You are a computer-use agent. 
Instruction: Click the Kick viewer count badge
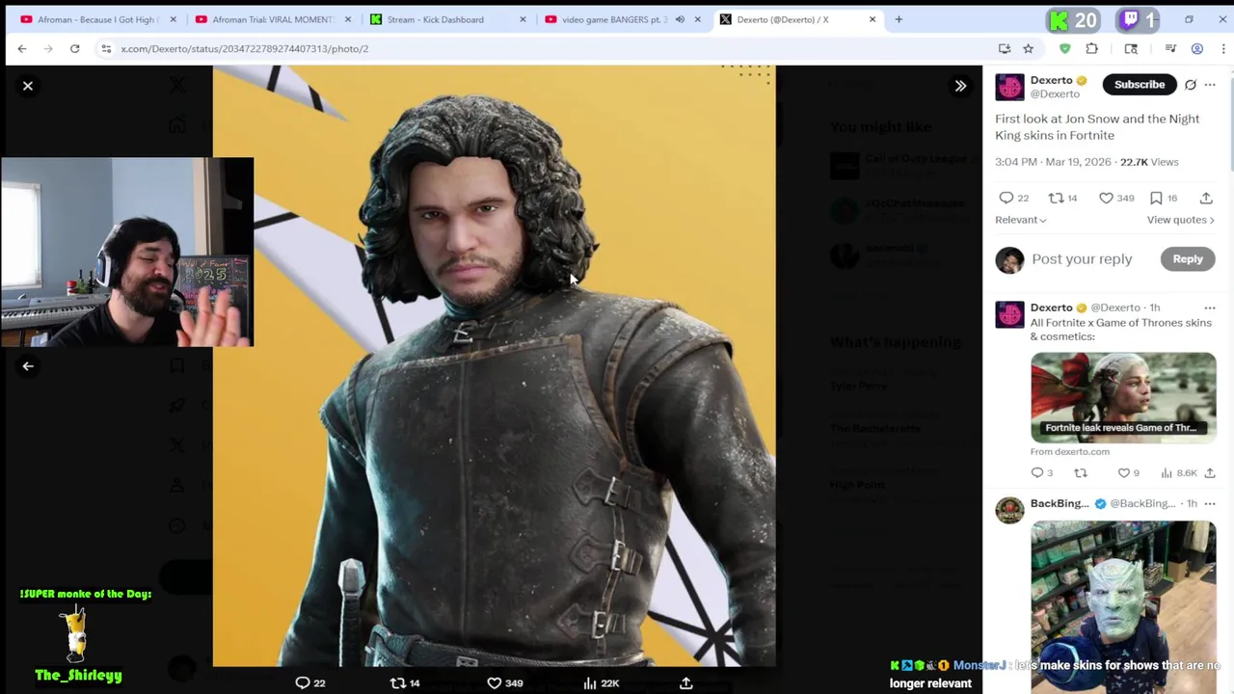point(1073,19)
